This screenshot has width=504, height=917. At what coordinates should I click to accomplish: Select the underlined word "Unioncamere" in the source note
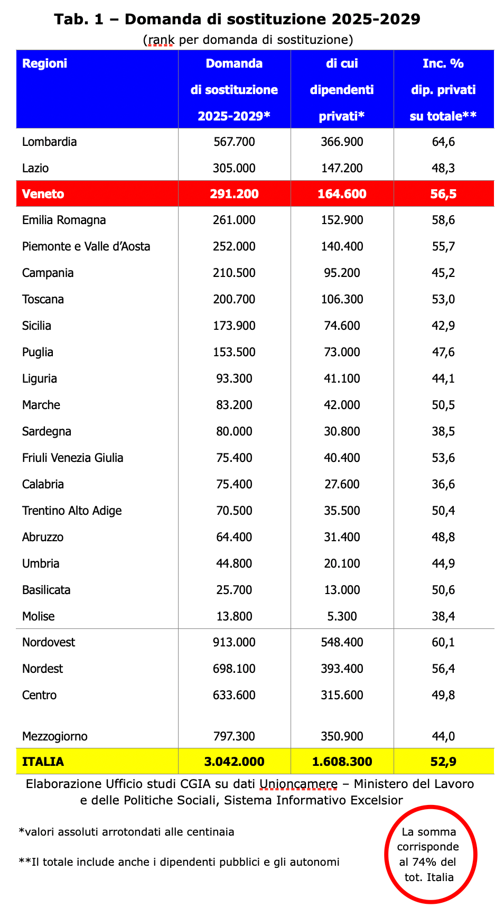tap(298, 784)
